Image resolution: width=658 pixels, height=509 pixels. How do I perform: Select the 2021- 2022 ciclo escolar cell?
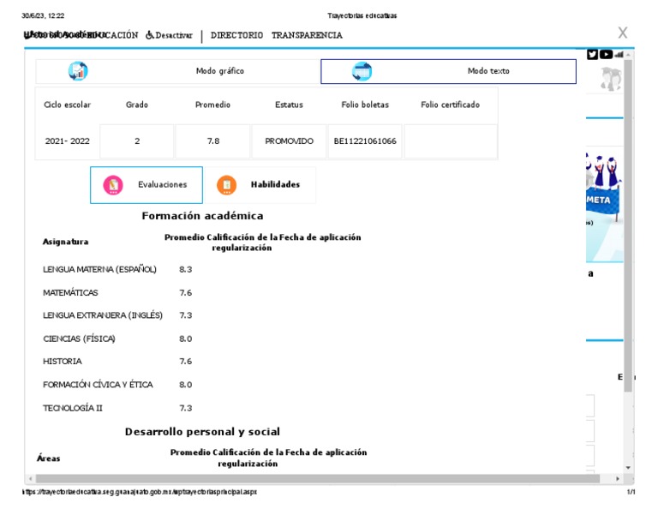[x=67, y=141]
